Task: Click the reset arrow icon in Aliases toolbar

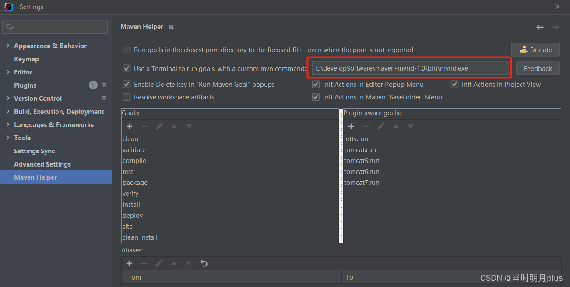Action: pos(204,263)
